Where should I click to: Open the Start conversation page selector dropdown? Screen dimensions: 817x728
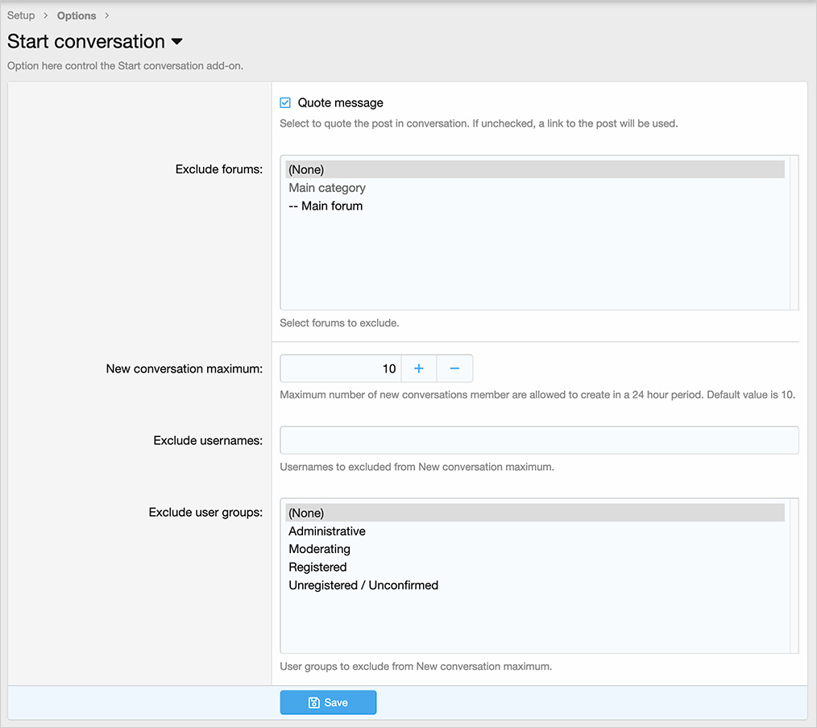click(177, 42)
